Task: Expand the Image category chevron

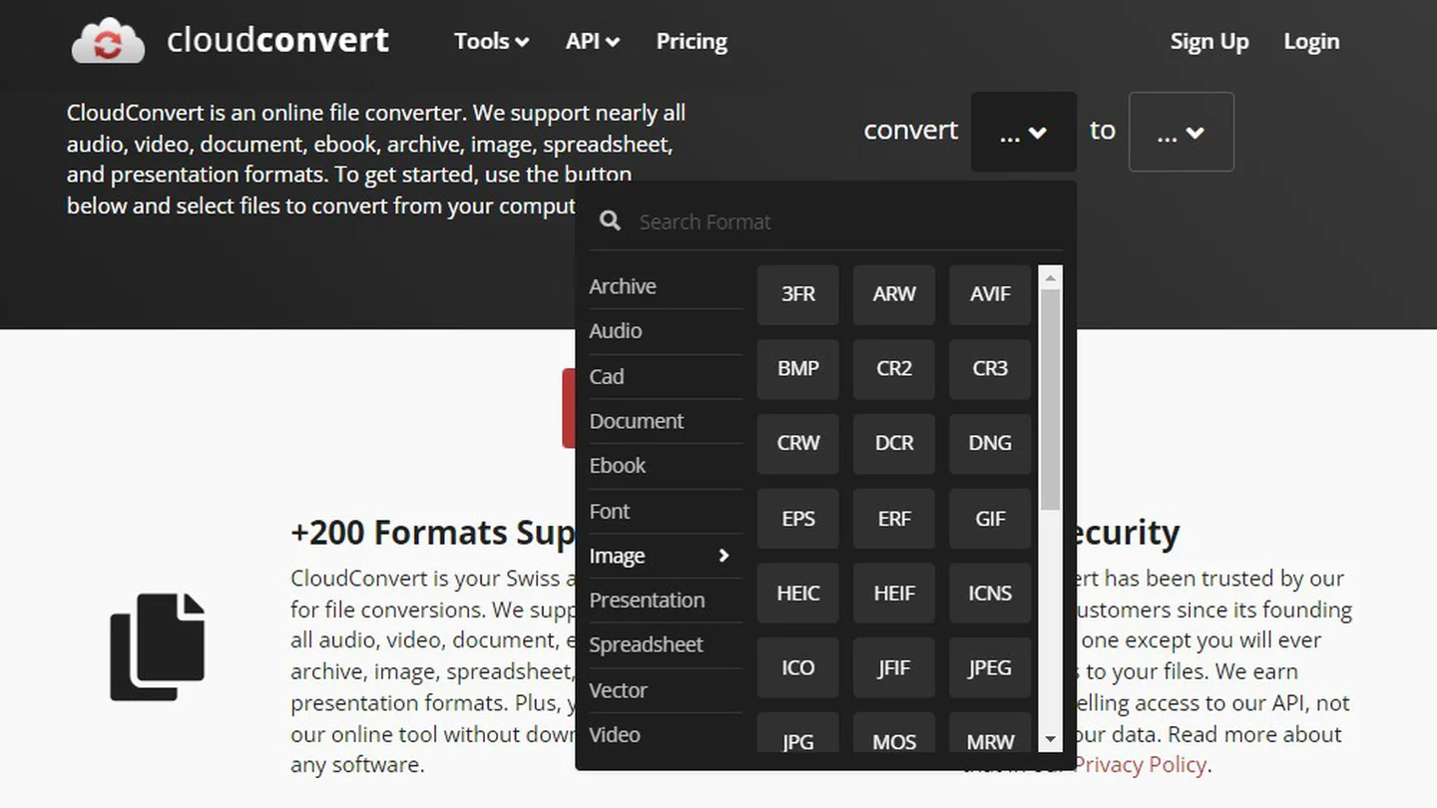Action: click(x=724, y=556)
